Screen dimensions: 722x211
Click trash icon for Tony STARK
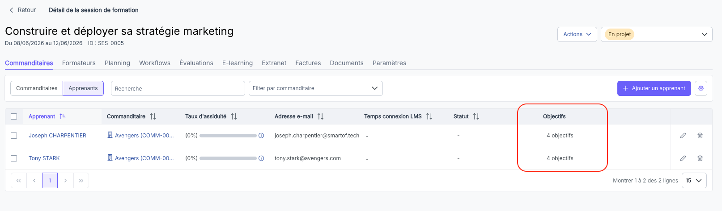click(700, 158)
